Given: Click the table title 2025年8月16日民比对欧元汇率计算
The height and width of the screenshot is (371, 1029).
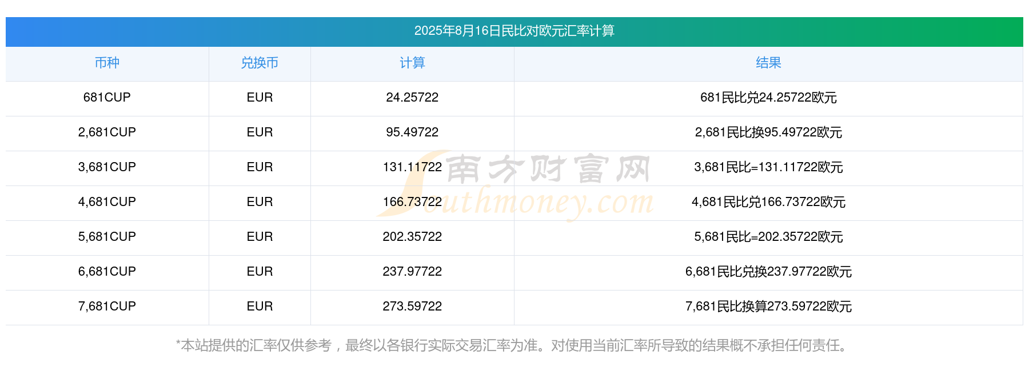Looking at the screenshot, I should pyautogui.click(x=514, y=31).
